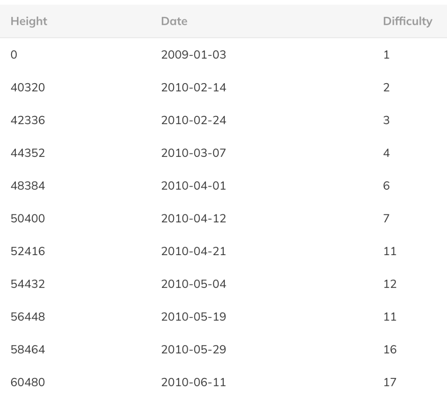Open block height 48384
447x400 pixels.
click(x=28, y=186)
